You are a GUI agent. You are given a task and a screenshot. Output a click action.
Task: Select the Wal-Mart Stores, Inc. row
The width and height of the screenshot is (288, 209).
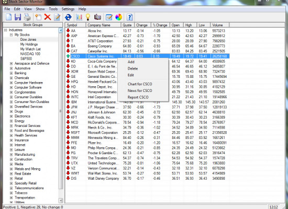tap(148, 173)
